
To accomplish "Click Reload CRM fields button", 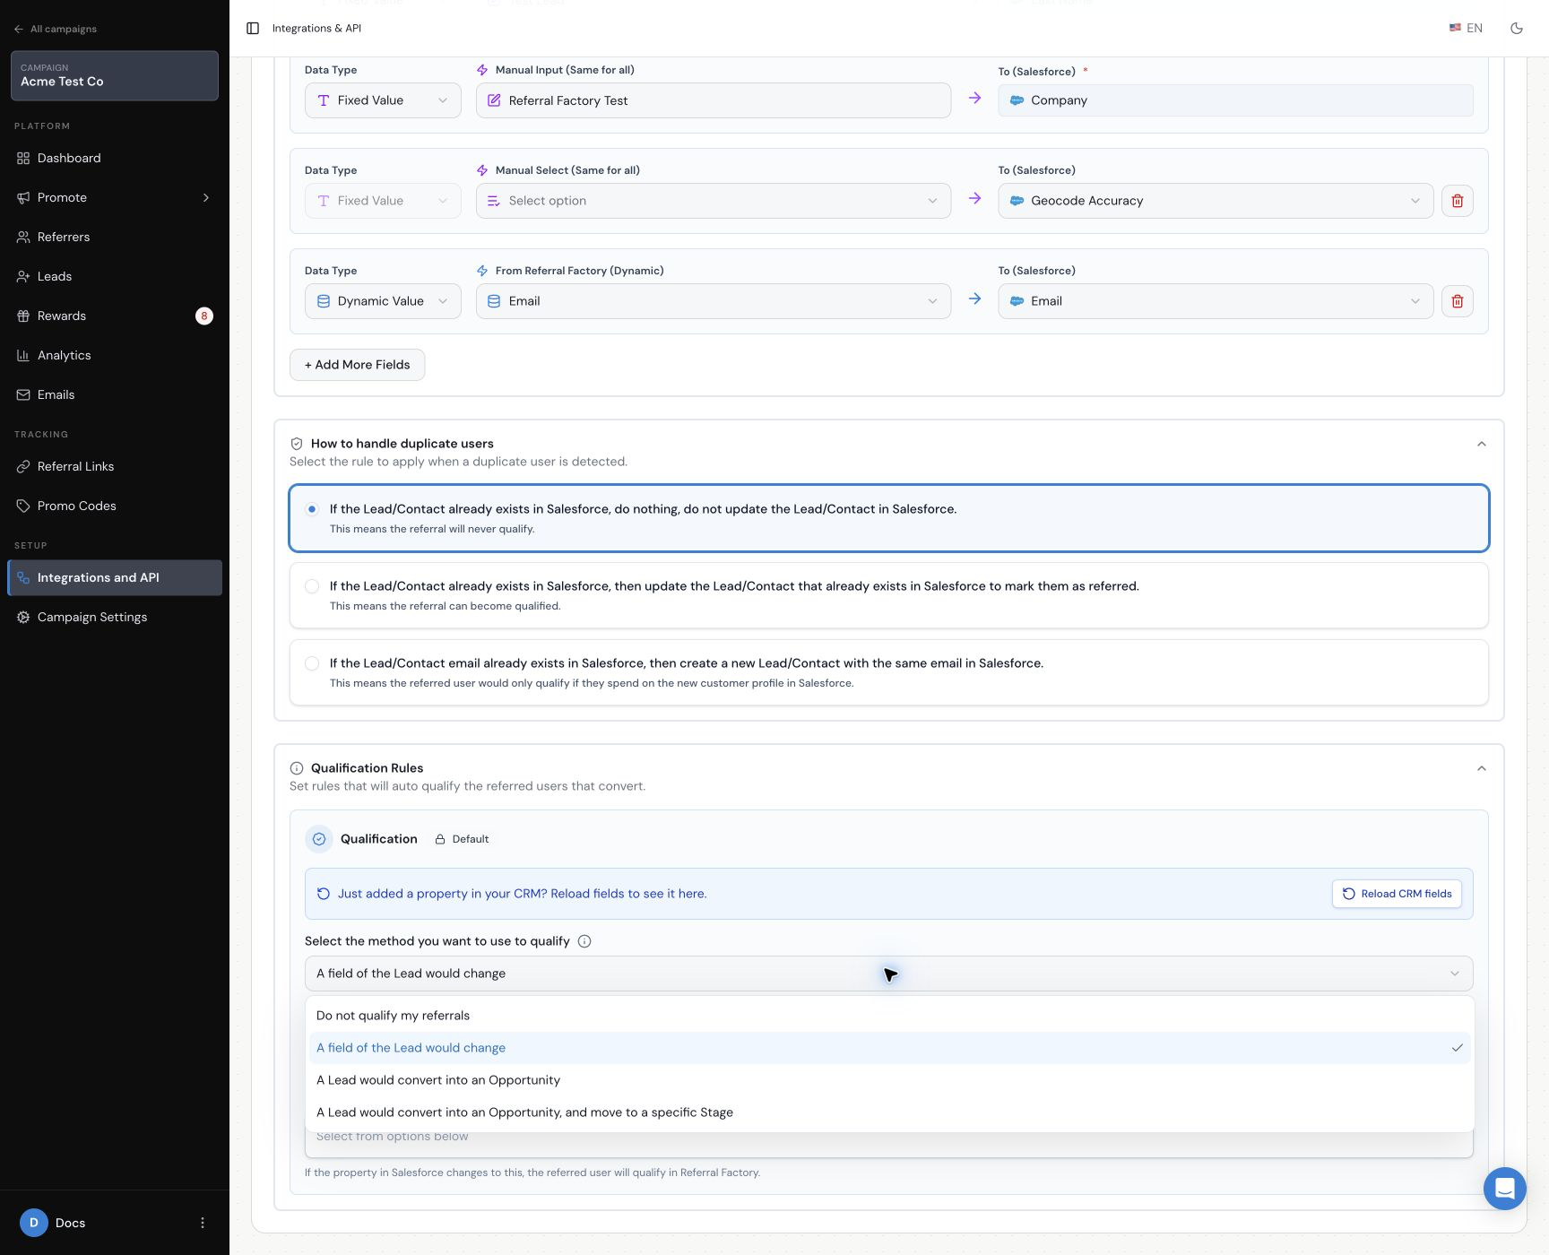I will 1397,894.
